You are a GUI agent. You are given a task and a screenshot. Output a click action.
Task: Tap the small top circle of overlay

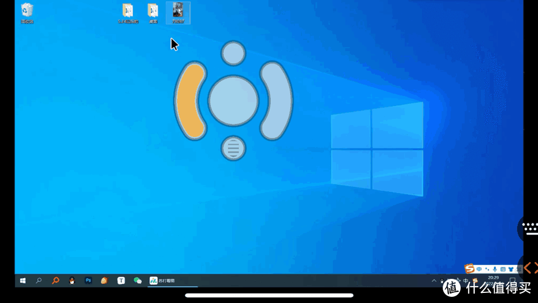pos(233,53)
